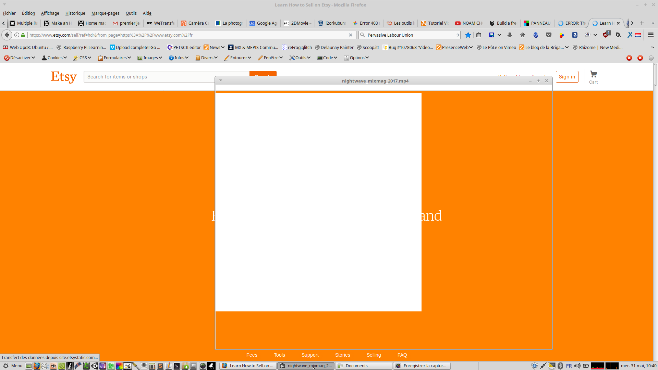Viewport: 658px width, 370px height.
Task: Click the browser back arrow button
Action: coord(7,35)
